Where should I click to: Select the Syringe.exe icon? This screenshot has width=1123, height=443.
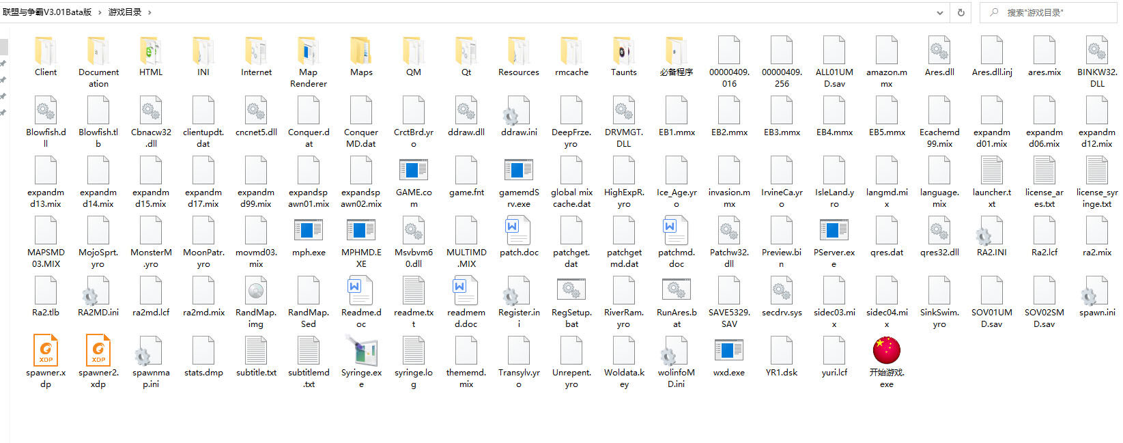[361, 351]
